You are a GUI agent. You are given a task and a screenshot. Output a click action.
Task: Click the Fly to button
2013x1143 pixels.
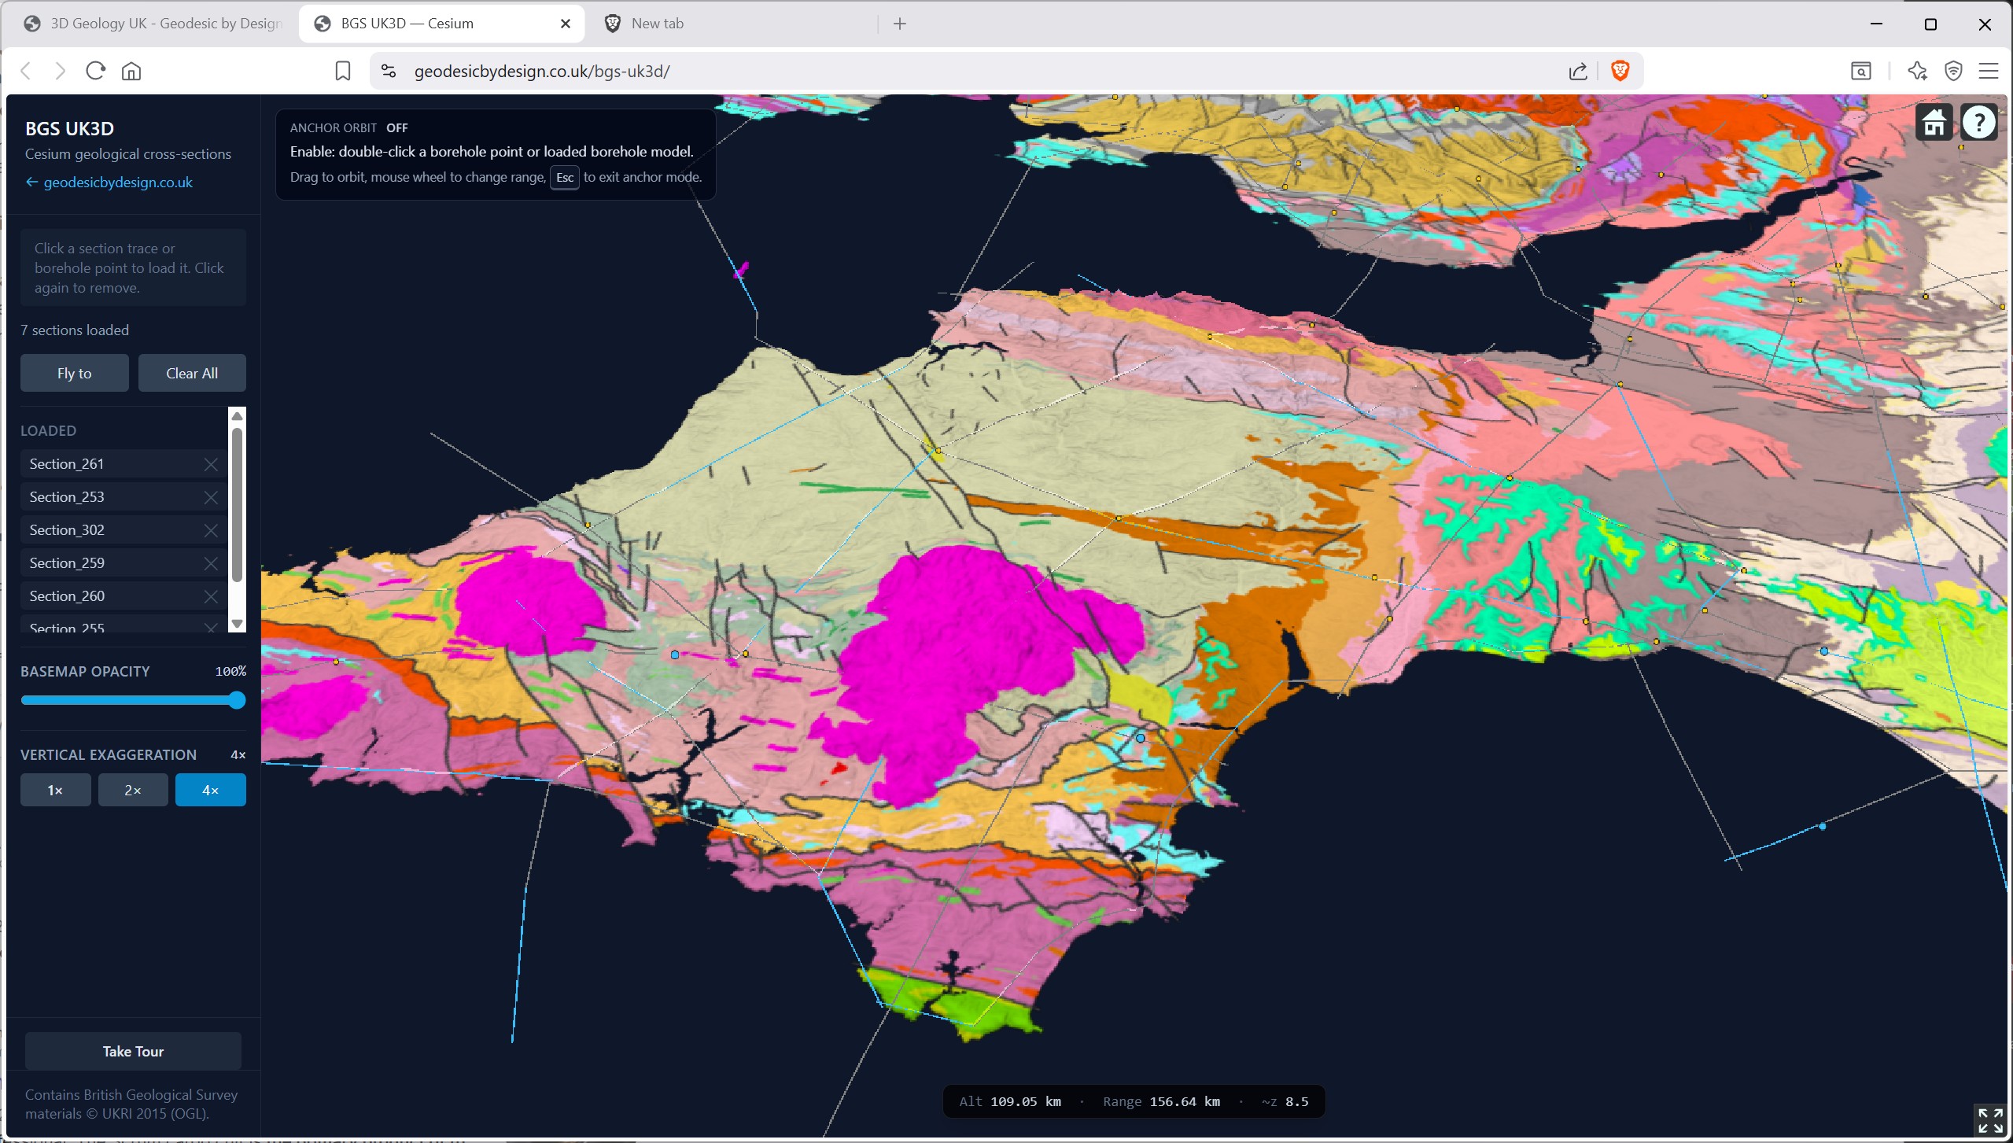(x=75, y=373)
